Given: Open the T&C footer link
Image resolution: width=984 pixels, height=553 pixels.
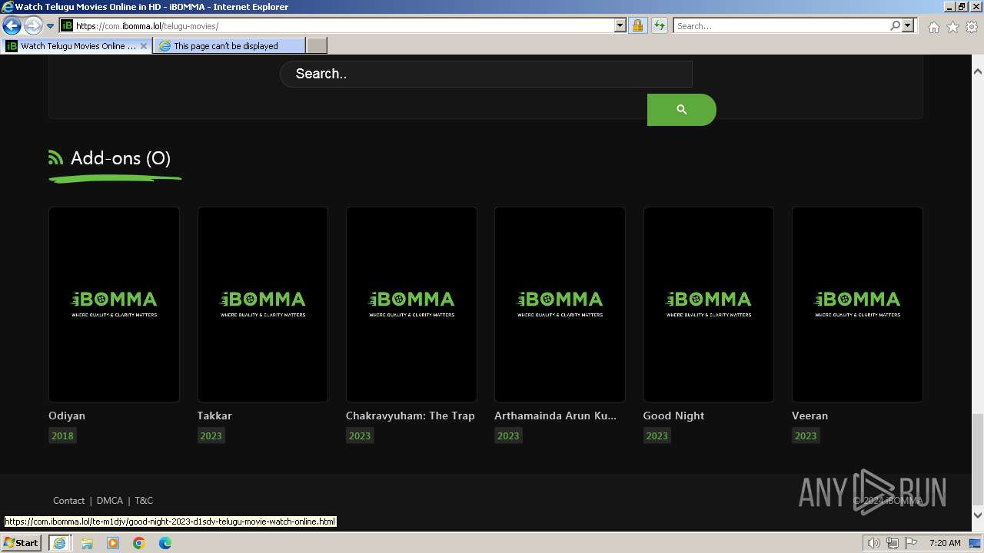Looking at the screenshot, I should pyautogui.click(x=144, y=500).
